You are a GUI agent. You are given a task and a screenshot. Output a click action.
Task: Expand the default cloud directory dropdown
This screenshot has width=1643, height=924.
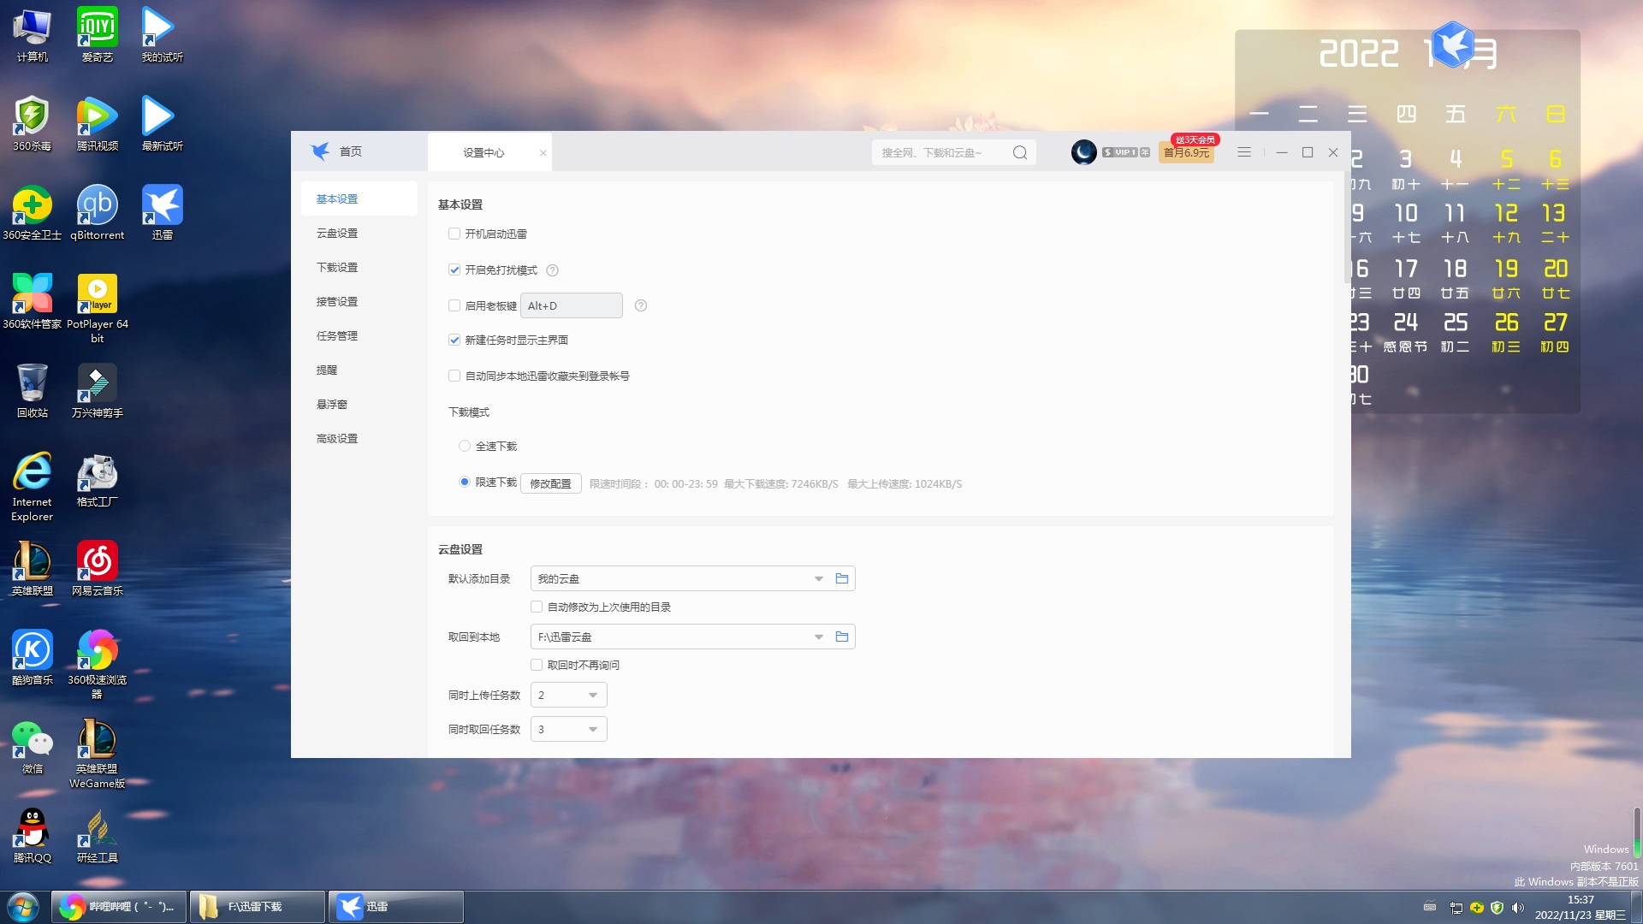[818, 579]
